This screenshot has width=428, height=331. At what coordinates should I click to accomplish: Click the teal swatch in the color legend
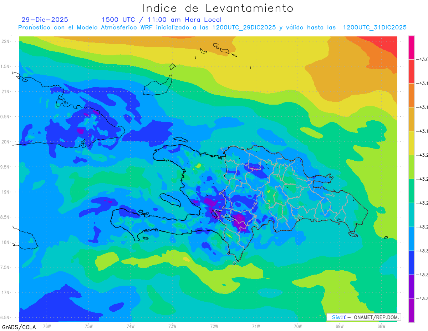[x=411, y=215]
